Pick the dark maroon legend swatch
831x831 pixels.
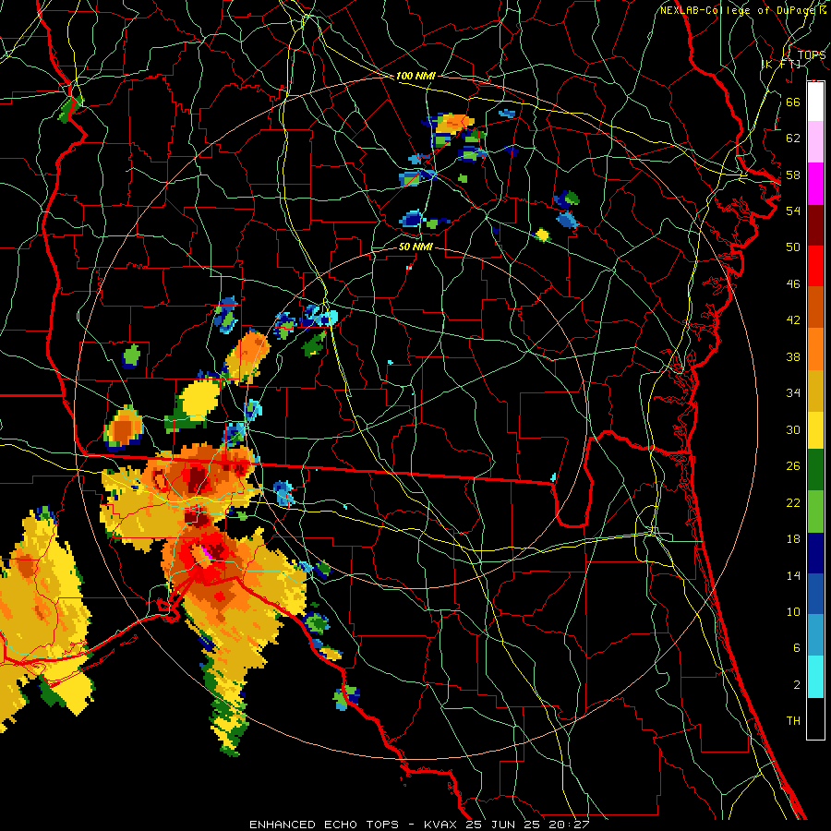coord(815,225)
